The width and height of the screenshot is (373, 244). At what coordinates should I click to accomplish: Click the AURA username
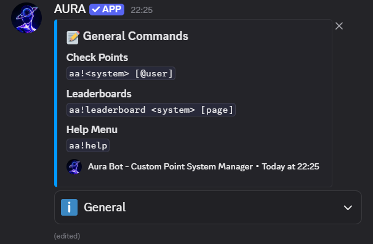(70, 9)
